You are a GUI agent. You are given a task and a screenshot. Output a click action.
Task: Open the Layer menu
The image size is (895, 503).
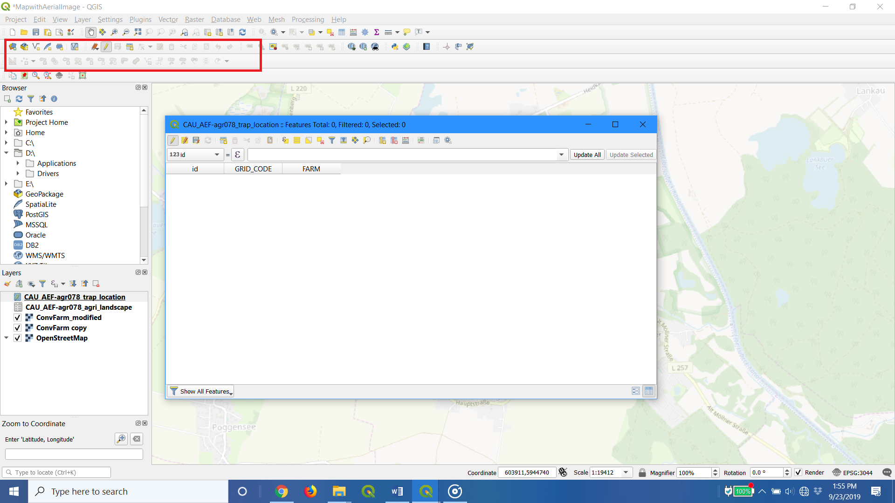(x=83, y=20)
